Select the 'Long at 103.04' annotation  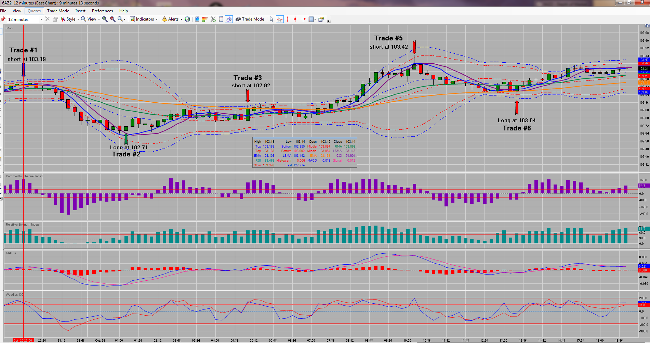pos(517,120)
